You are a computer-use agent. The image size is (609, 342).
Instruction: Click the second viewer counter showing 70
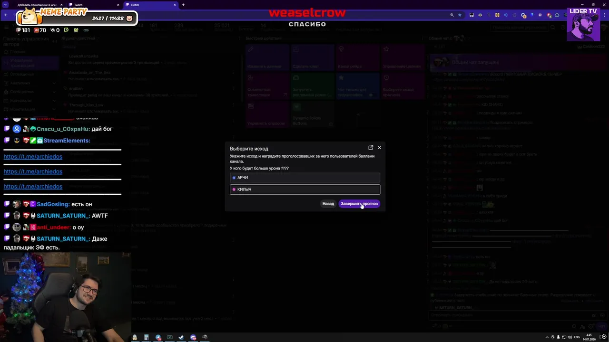(x=40, y=30)
